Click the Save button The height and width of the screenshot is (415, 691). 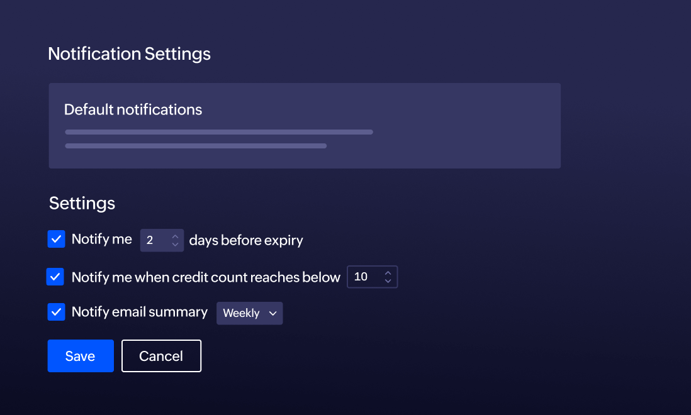click(81, 356)
